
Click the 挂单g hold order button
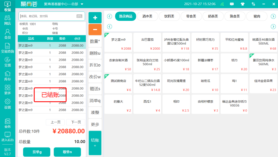(x=37, y=152)
